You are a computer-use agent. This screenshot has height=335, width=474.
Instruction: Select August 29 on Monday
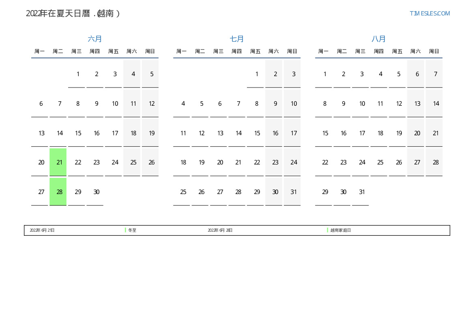click(x=324, y=192)
